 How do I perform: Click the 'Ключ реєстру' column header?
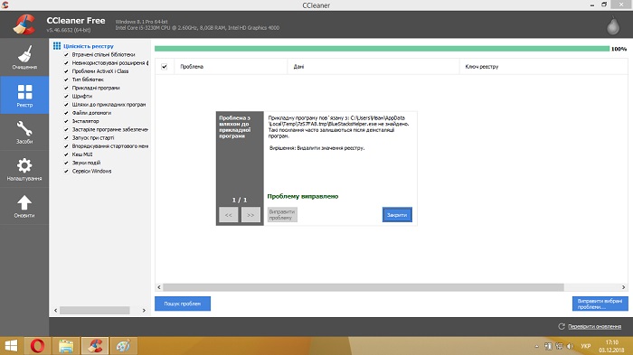543,67
